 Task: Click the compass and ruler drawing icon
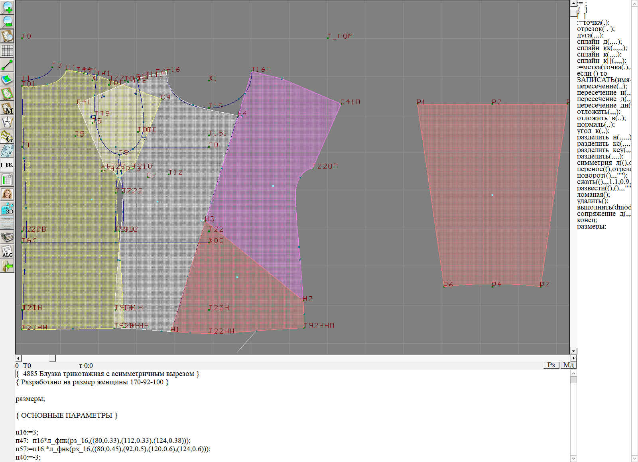pos(7,122)
